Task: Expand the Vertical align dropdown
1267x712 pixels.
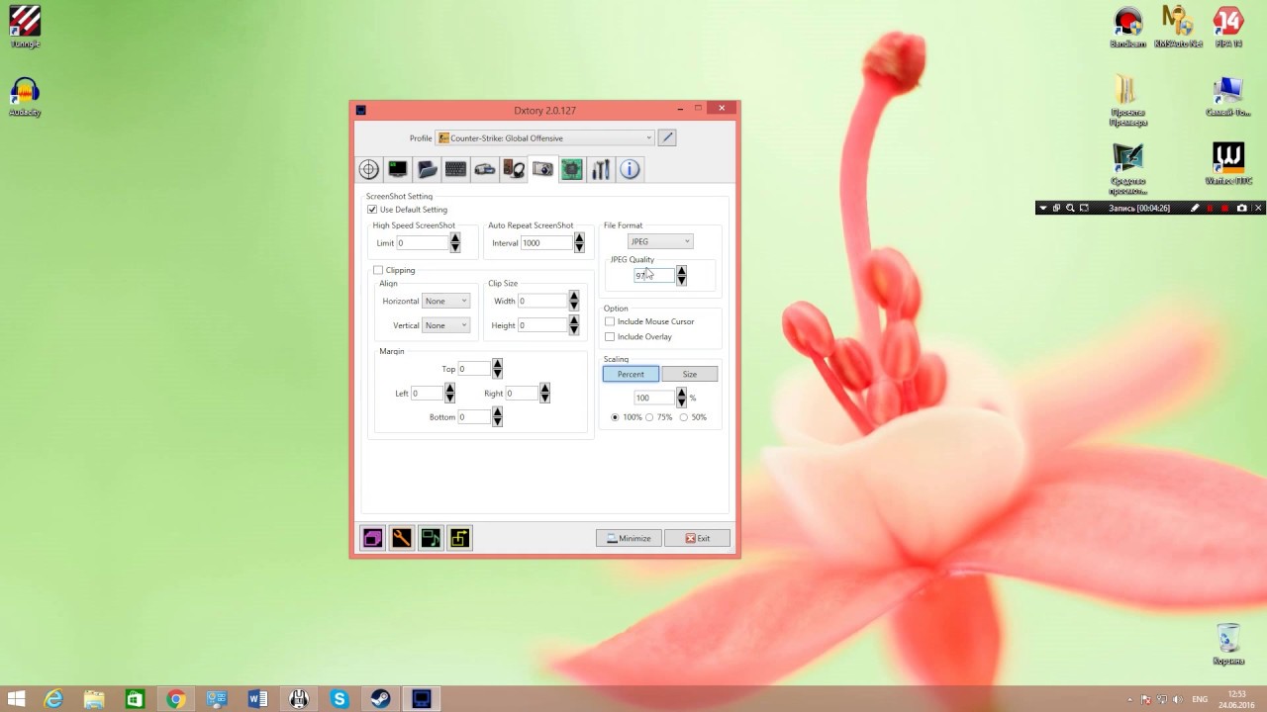Action: (445, 325)
